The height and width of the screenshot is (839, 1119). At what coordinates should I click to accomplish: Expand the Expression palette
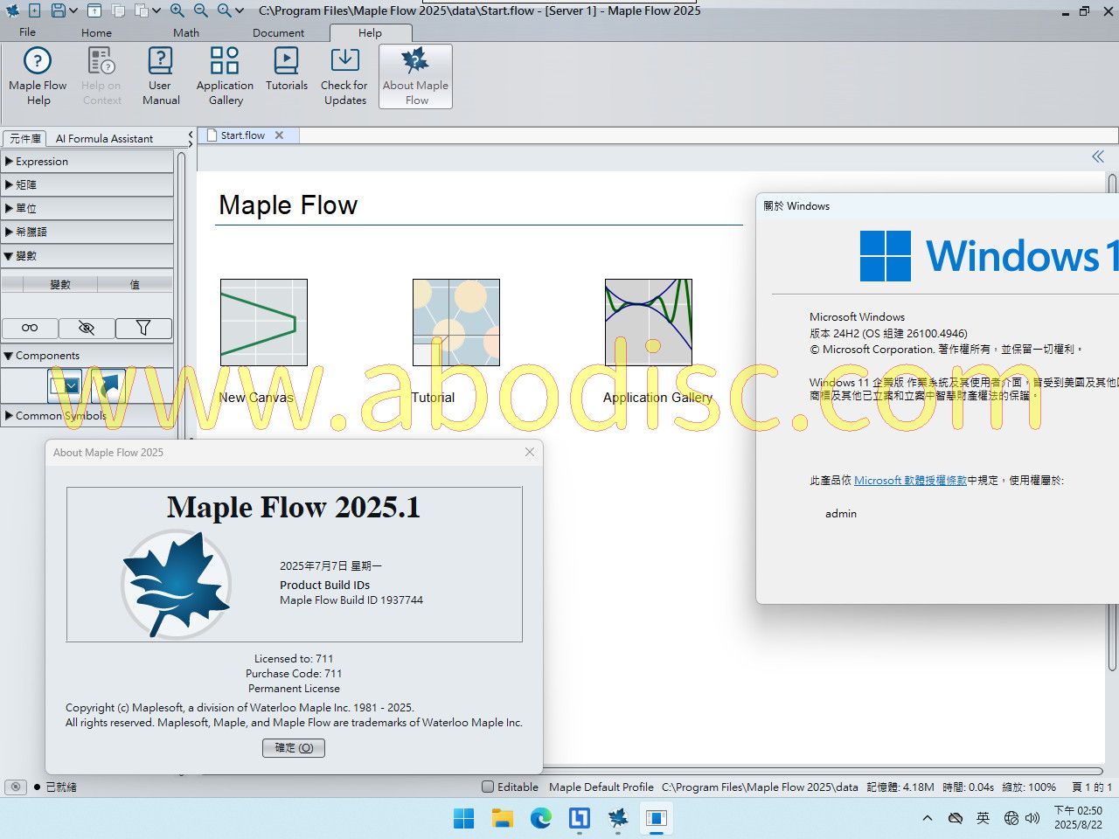pos(87,162)
